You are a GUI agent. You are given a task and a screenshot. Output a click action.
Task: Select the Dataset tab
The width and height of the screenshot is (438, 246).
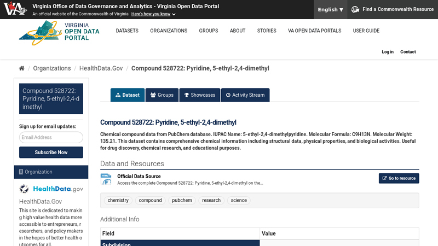click(128, 95)
